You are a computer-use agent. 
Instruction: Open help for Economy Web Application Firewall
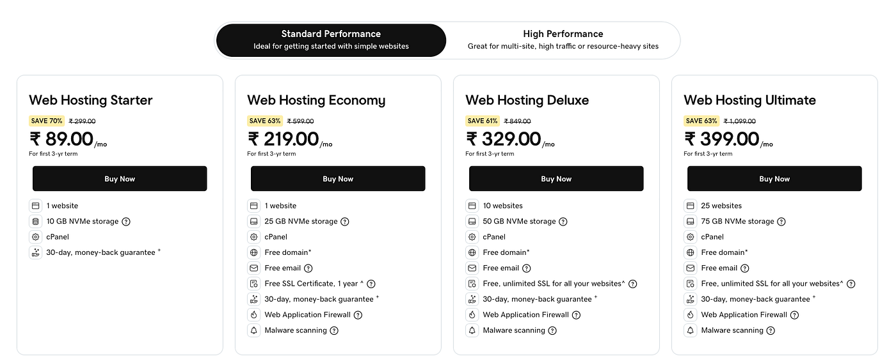[x=358, y=315]
